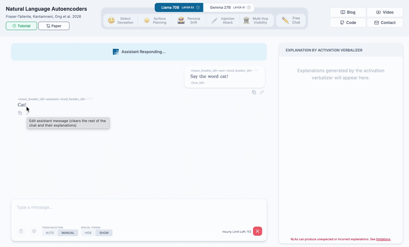
Task: Click the 'Natural Language Autoencoders' title
Action: click(47, 9)
